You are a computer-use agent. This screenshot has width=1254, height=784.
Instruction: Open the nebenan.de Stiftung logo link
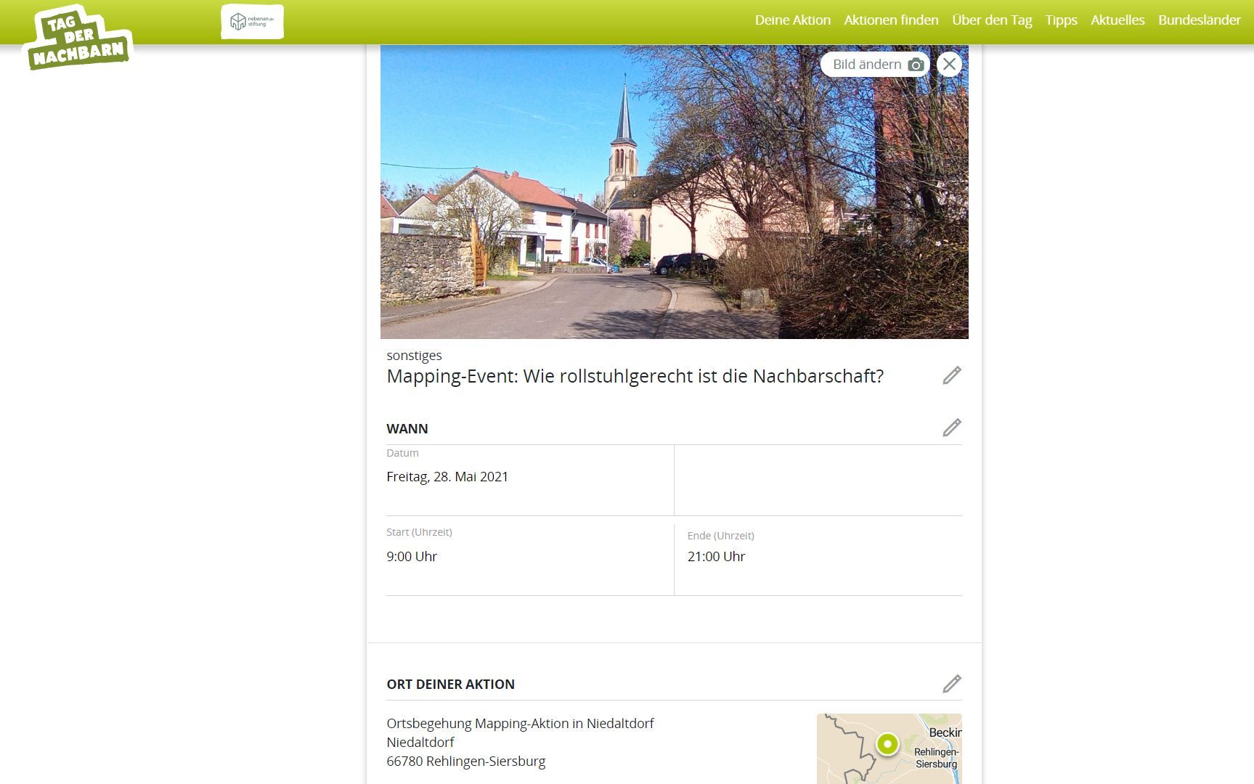coord(252,21)
